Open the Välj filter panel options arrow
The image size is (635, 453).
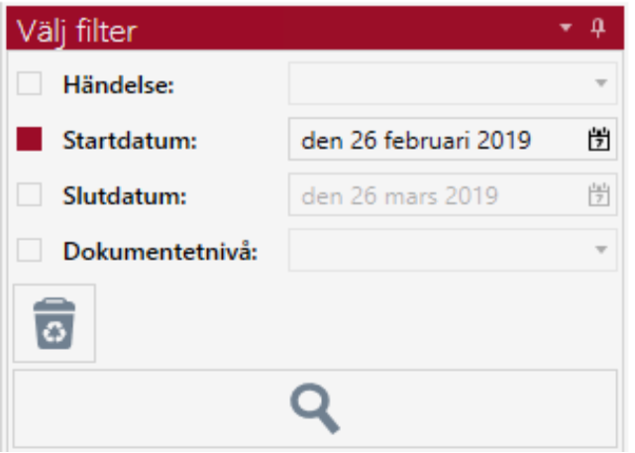tap(566, 29)
